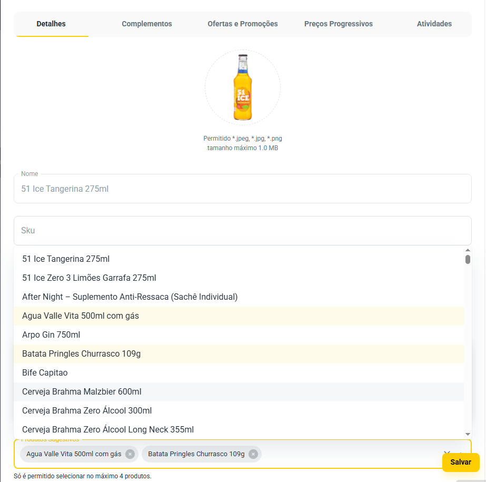Select 51 Ice Tangerina 275ml option

point(239,259)
